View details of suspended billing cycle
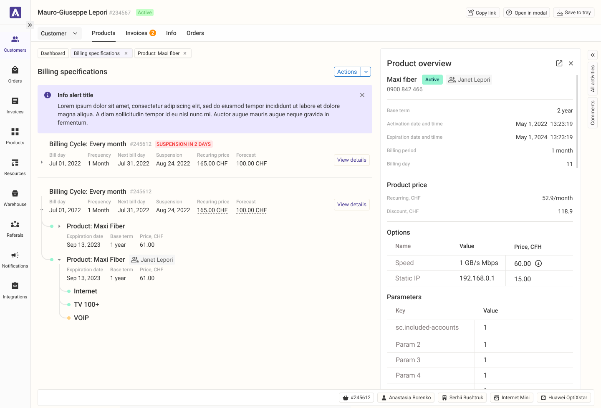This screenshot has height=408, width=601. [x=352, y=160]
